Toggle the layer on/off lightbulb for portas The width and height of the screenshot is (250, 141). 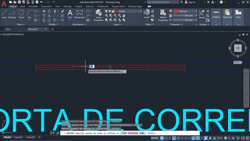pos(106,11)
